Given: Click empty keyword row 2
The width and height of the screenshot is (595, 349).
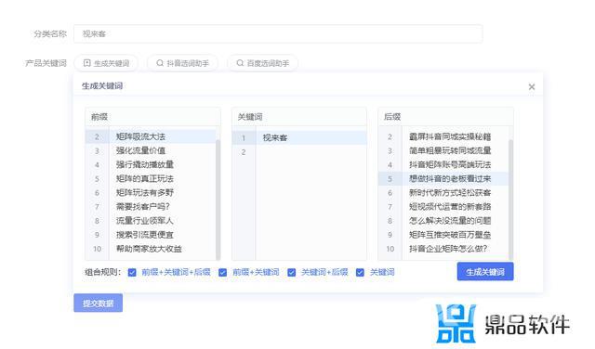Looking at the screenshot, I should [x=299, y=152].
